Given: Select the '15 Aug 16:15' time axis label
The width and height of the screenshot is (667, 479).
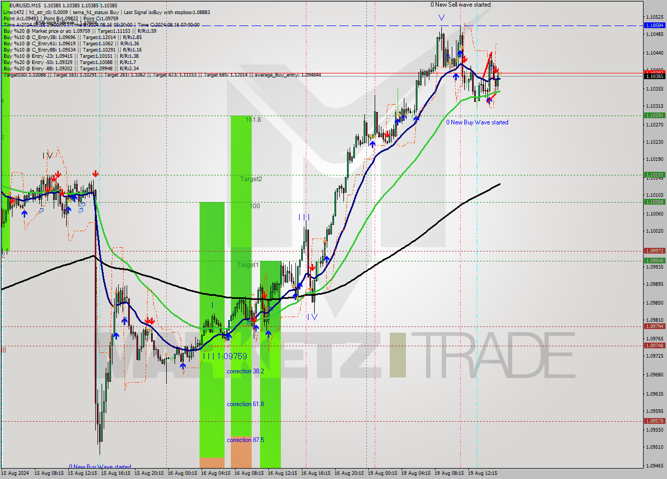Looking at the screenshot, I should pyautogui.click(x=116, y=474).
